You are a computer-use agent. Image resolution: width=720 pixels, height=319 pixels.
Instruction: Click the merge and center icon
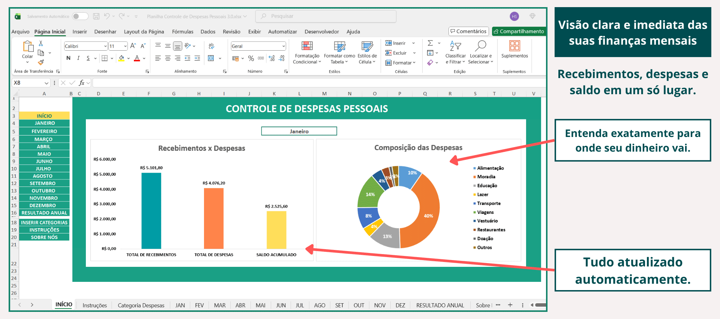211,58
